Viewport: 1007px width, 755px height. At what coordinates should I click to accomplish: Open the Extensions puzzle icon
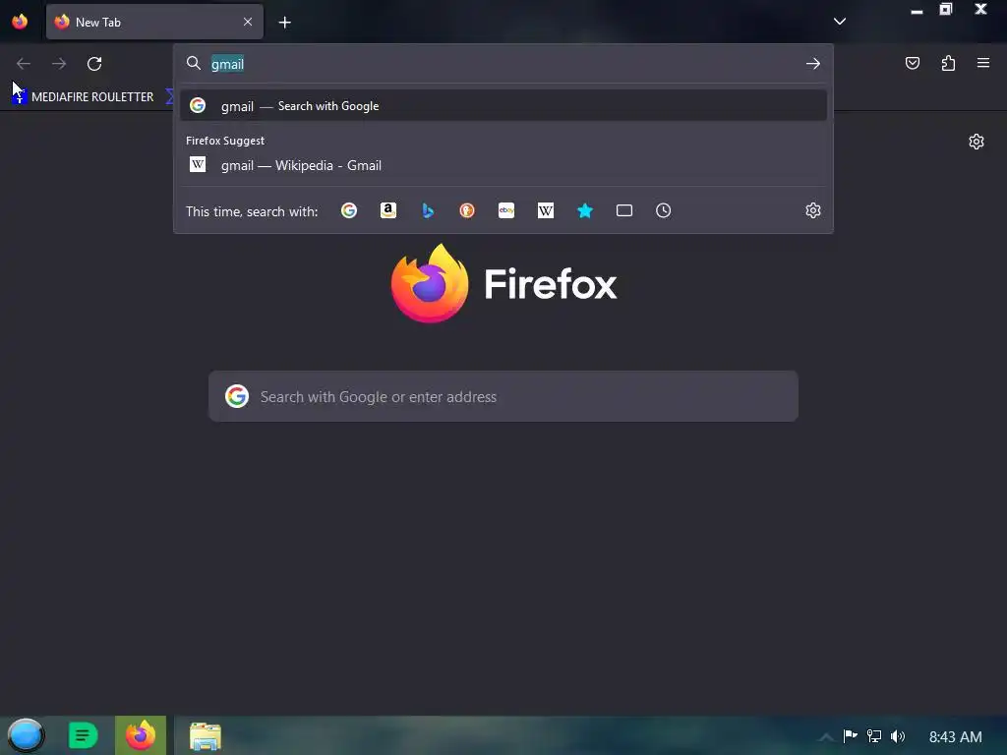point(948,63)
